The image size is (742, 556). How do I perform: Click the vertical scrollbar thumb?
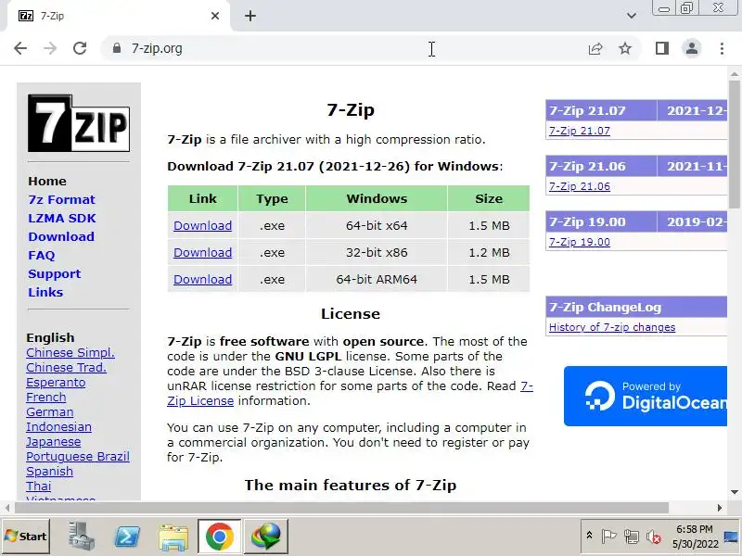[x=735, y=145]
